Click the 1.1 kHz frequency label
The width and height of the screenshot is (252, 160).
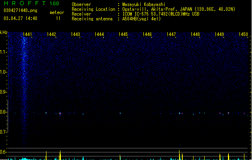click(3, 52)
